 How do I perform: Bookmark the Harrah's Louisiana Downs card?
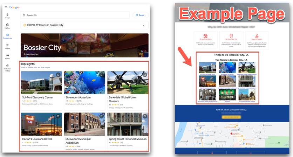click(58, 116)
